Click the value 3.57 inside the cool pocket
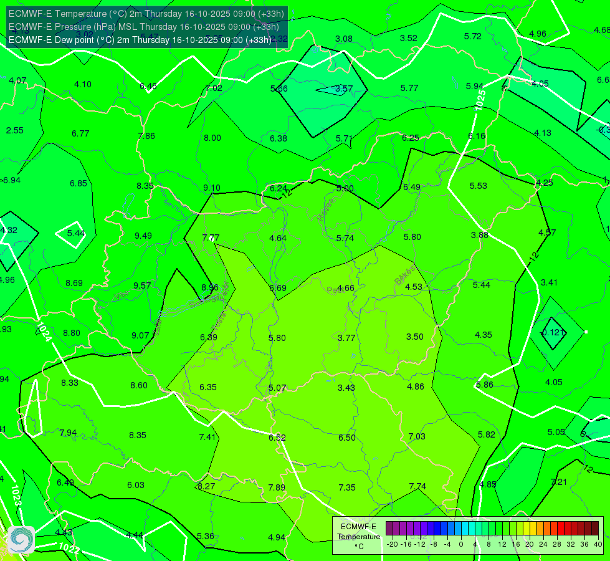The width and height of the screenshot is (610, 561). point(344,89)
